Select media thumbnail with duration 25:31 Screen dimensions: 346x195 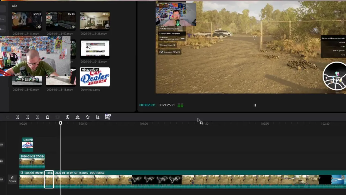pyautogui.click(x=27, y=21)
